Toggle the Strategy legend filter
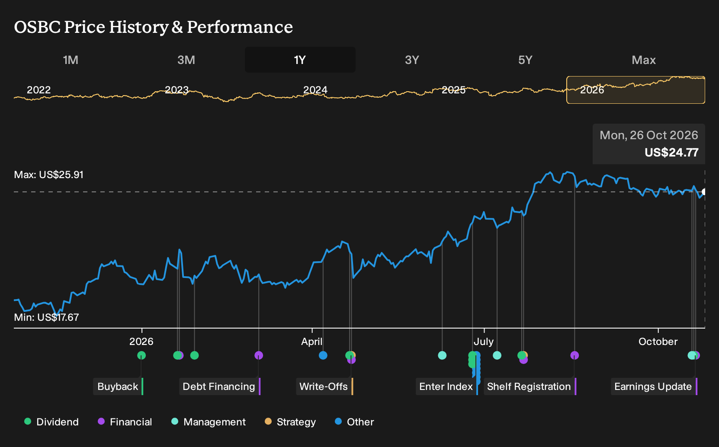The width and height of the screenshot is (719, 447). pyautogui.click(x=290, y=422)
